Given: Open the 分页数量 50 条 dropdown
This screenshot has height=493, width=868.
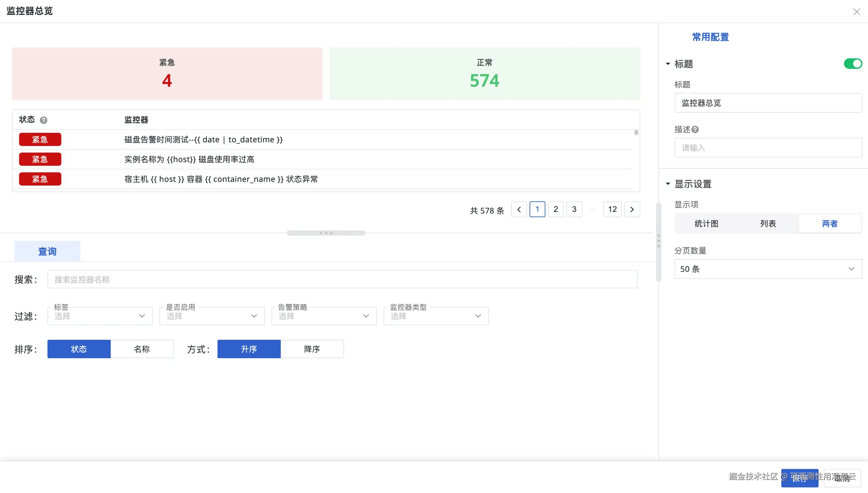Looking at the screenshot, I should [768, 269].
